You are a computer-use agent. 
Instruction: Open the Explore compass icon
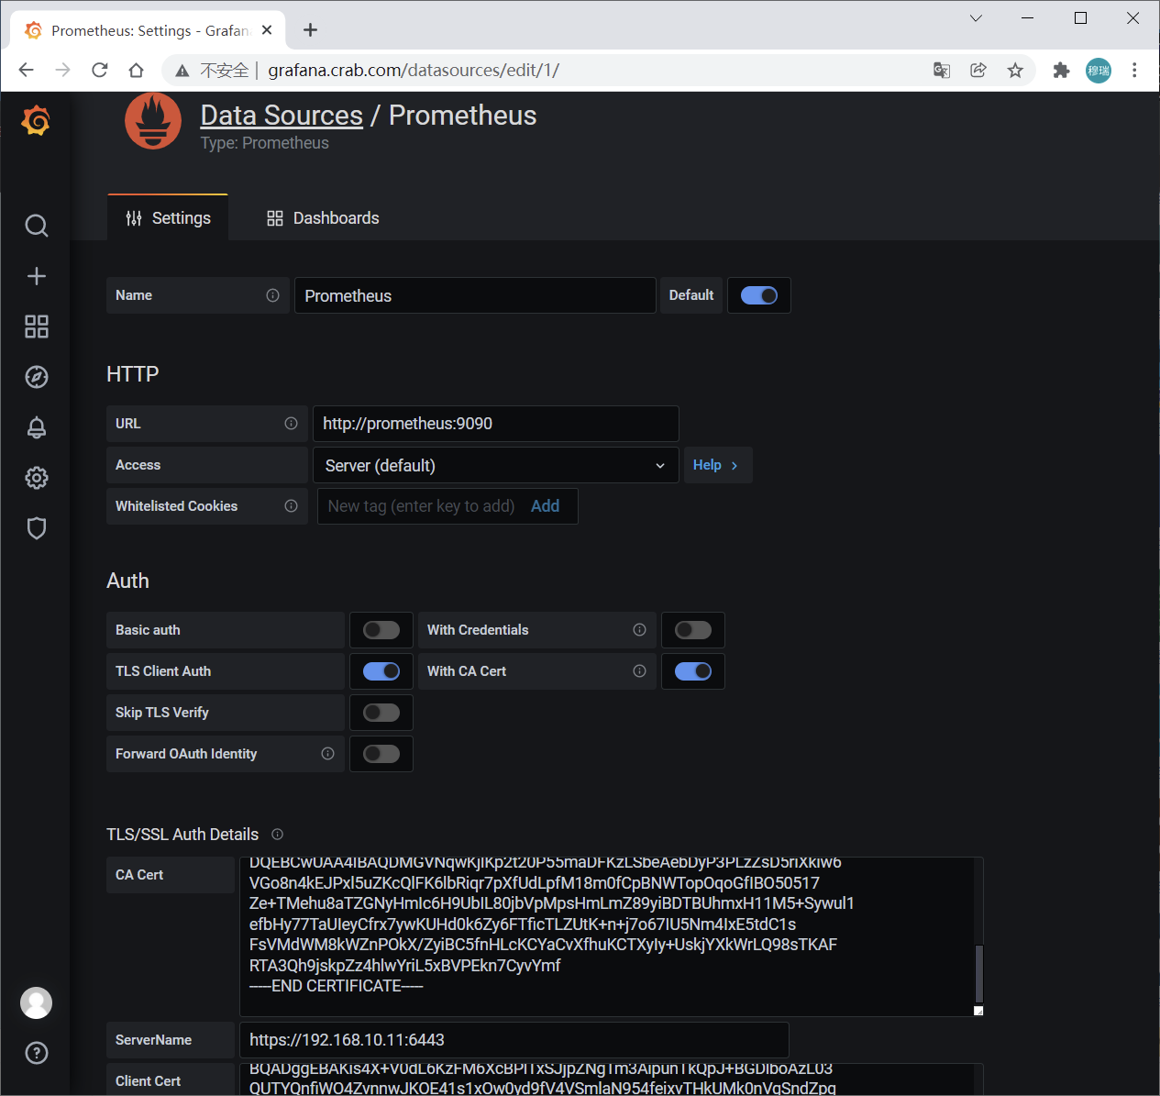[37, 377]
